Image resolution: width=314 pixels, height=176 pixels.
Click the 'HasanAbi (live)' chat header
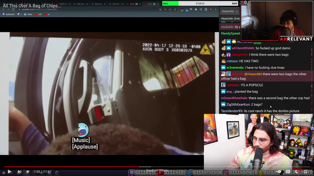pos(230,19)
